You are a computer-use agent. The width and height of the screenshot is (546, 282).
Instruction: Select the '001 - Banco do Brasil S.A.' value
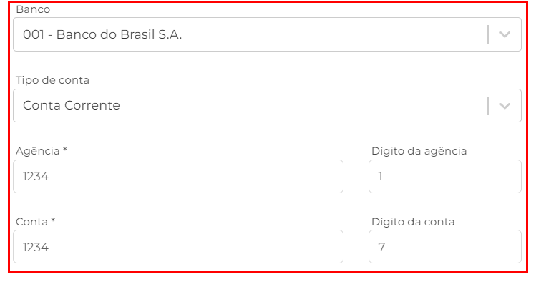coord(102,34)
